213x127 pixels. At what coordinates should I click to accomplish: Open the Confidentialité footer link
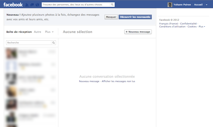188,23
